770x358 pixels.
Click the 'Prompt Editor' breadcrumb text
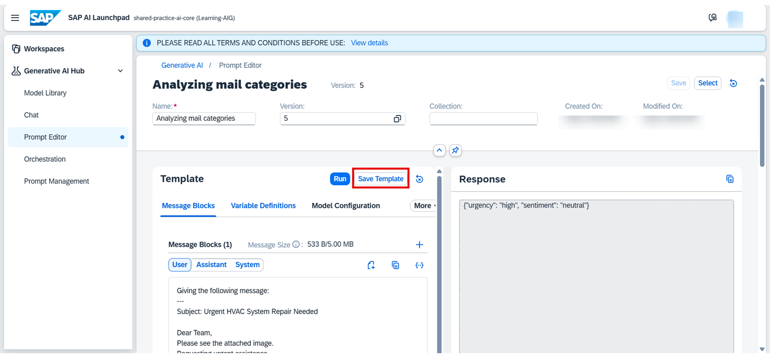(x=240, y=65)
